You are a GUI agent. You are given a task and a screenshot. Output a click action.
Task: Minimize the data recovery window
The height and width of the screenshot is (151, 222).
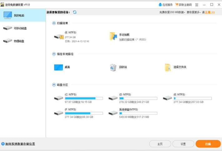click(x=204, y=5)
